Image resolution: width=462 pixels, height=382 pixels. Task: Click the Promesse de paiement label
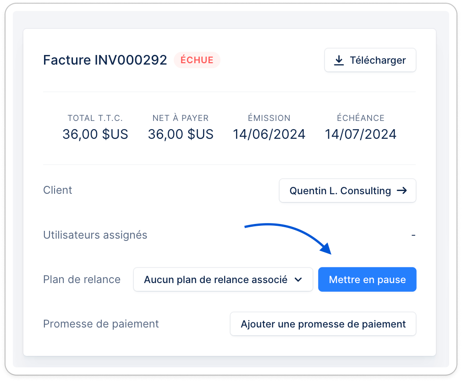tap(101, 324)
